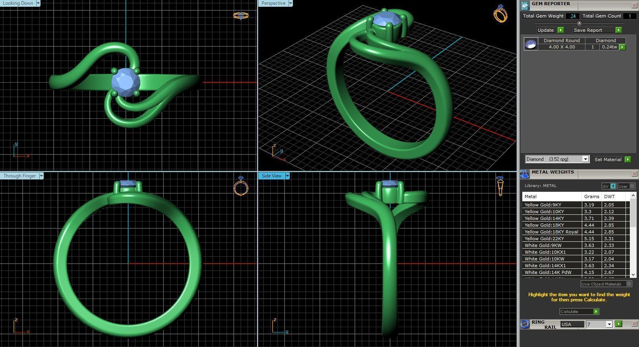Viewport: 639px width, 347px height.
Task: Click the Side View viewport ring icon
Action: tap(500, 186)
